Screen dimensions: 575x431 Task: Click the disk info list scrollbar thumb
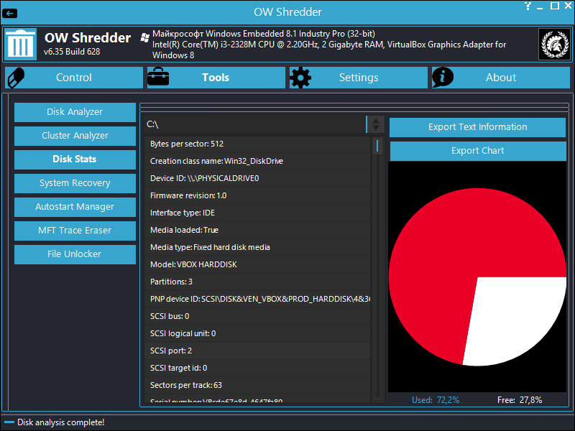(377, 146)
